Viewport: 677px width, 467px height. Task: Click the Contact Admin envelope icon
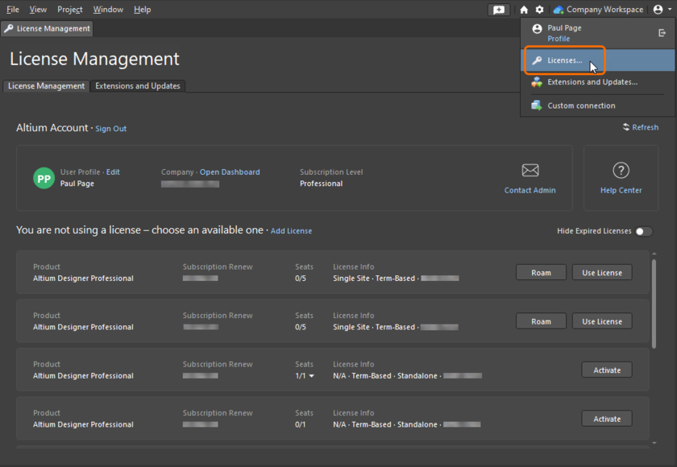(530, 172)
